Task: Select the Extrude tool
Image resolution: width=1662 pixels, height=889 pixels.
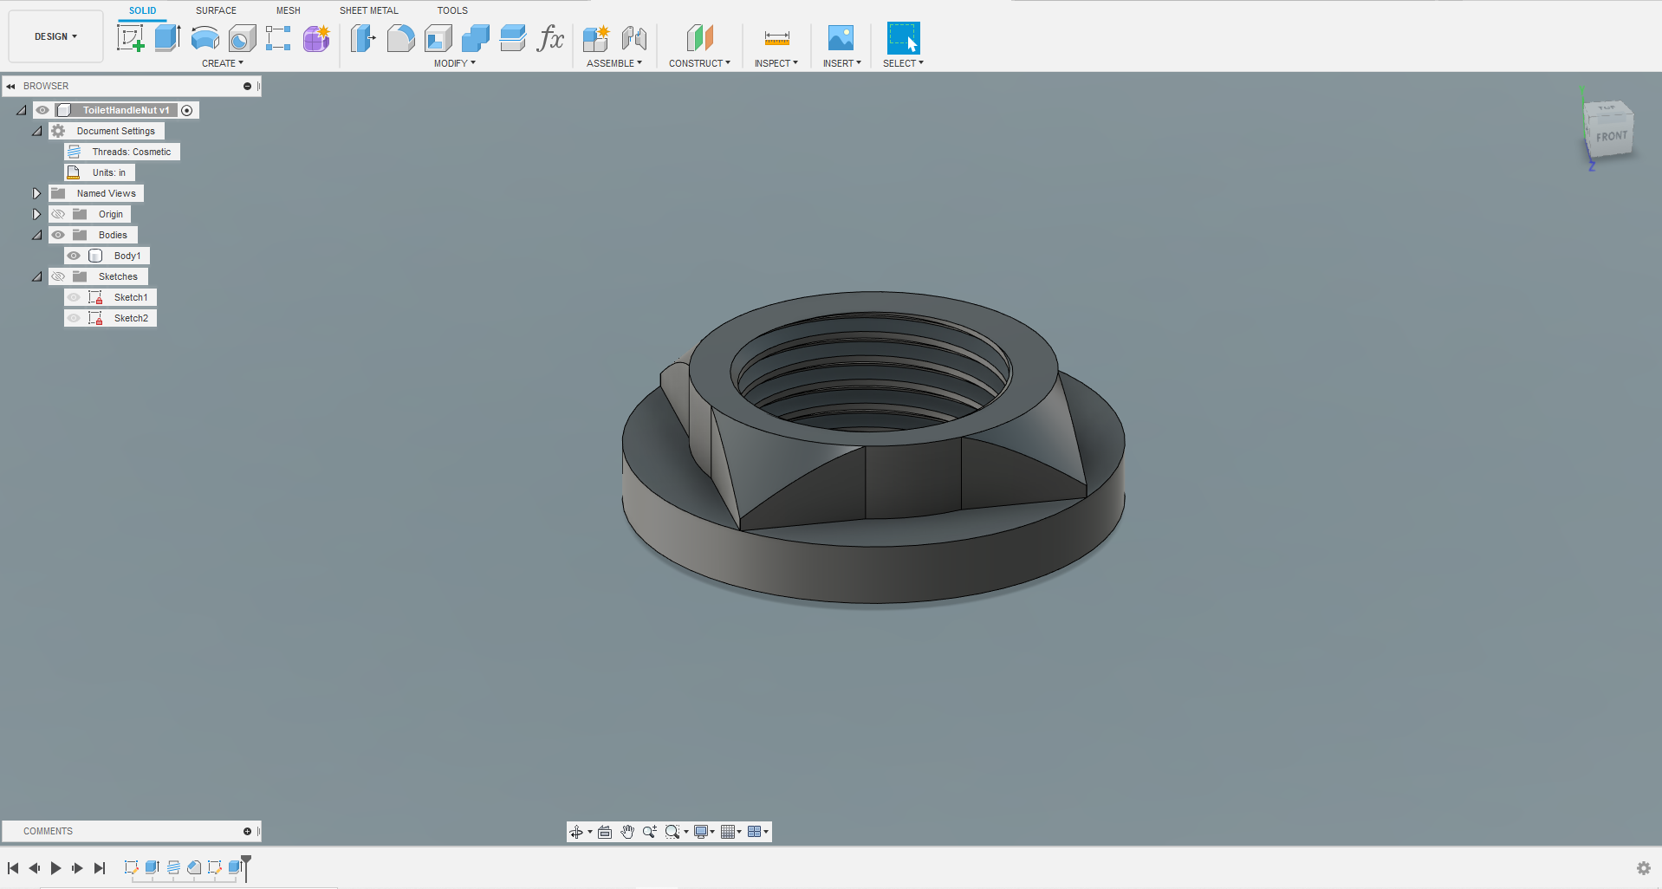Action: (167, 38)
